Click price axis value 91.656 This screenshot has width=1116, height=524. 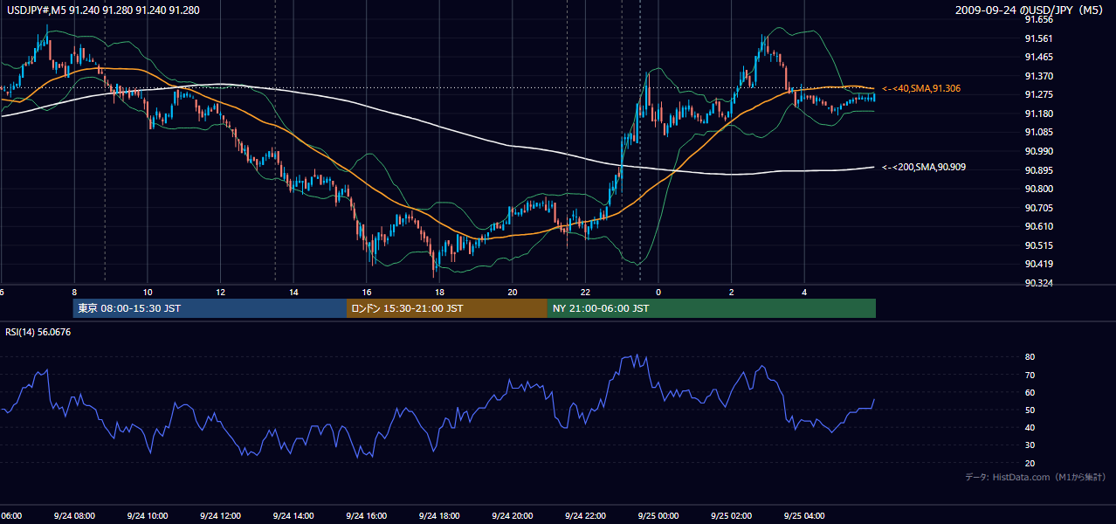[1038, 19]
